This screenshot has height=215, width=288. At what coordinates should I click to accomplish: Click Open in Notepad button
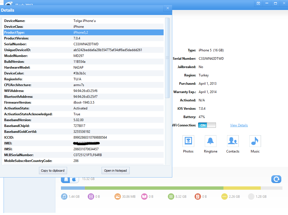coord(115,171)
